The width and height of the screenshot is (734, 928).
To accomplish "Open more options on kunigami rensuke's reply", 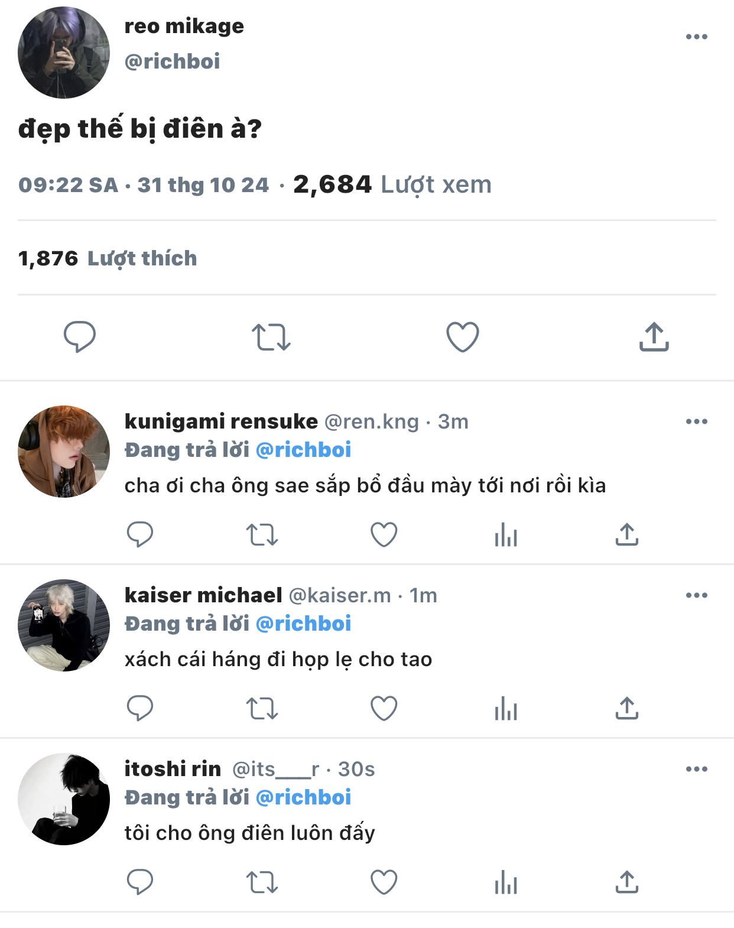I will tap(696, 421).
